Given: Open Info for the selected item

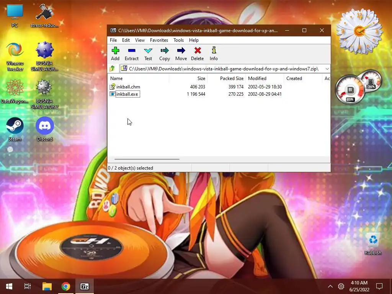Looking at the screenshot, I should [x=214, y=54].
